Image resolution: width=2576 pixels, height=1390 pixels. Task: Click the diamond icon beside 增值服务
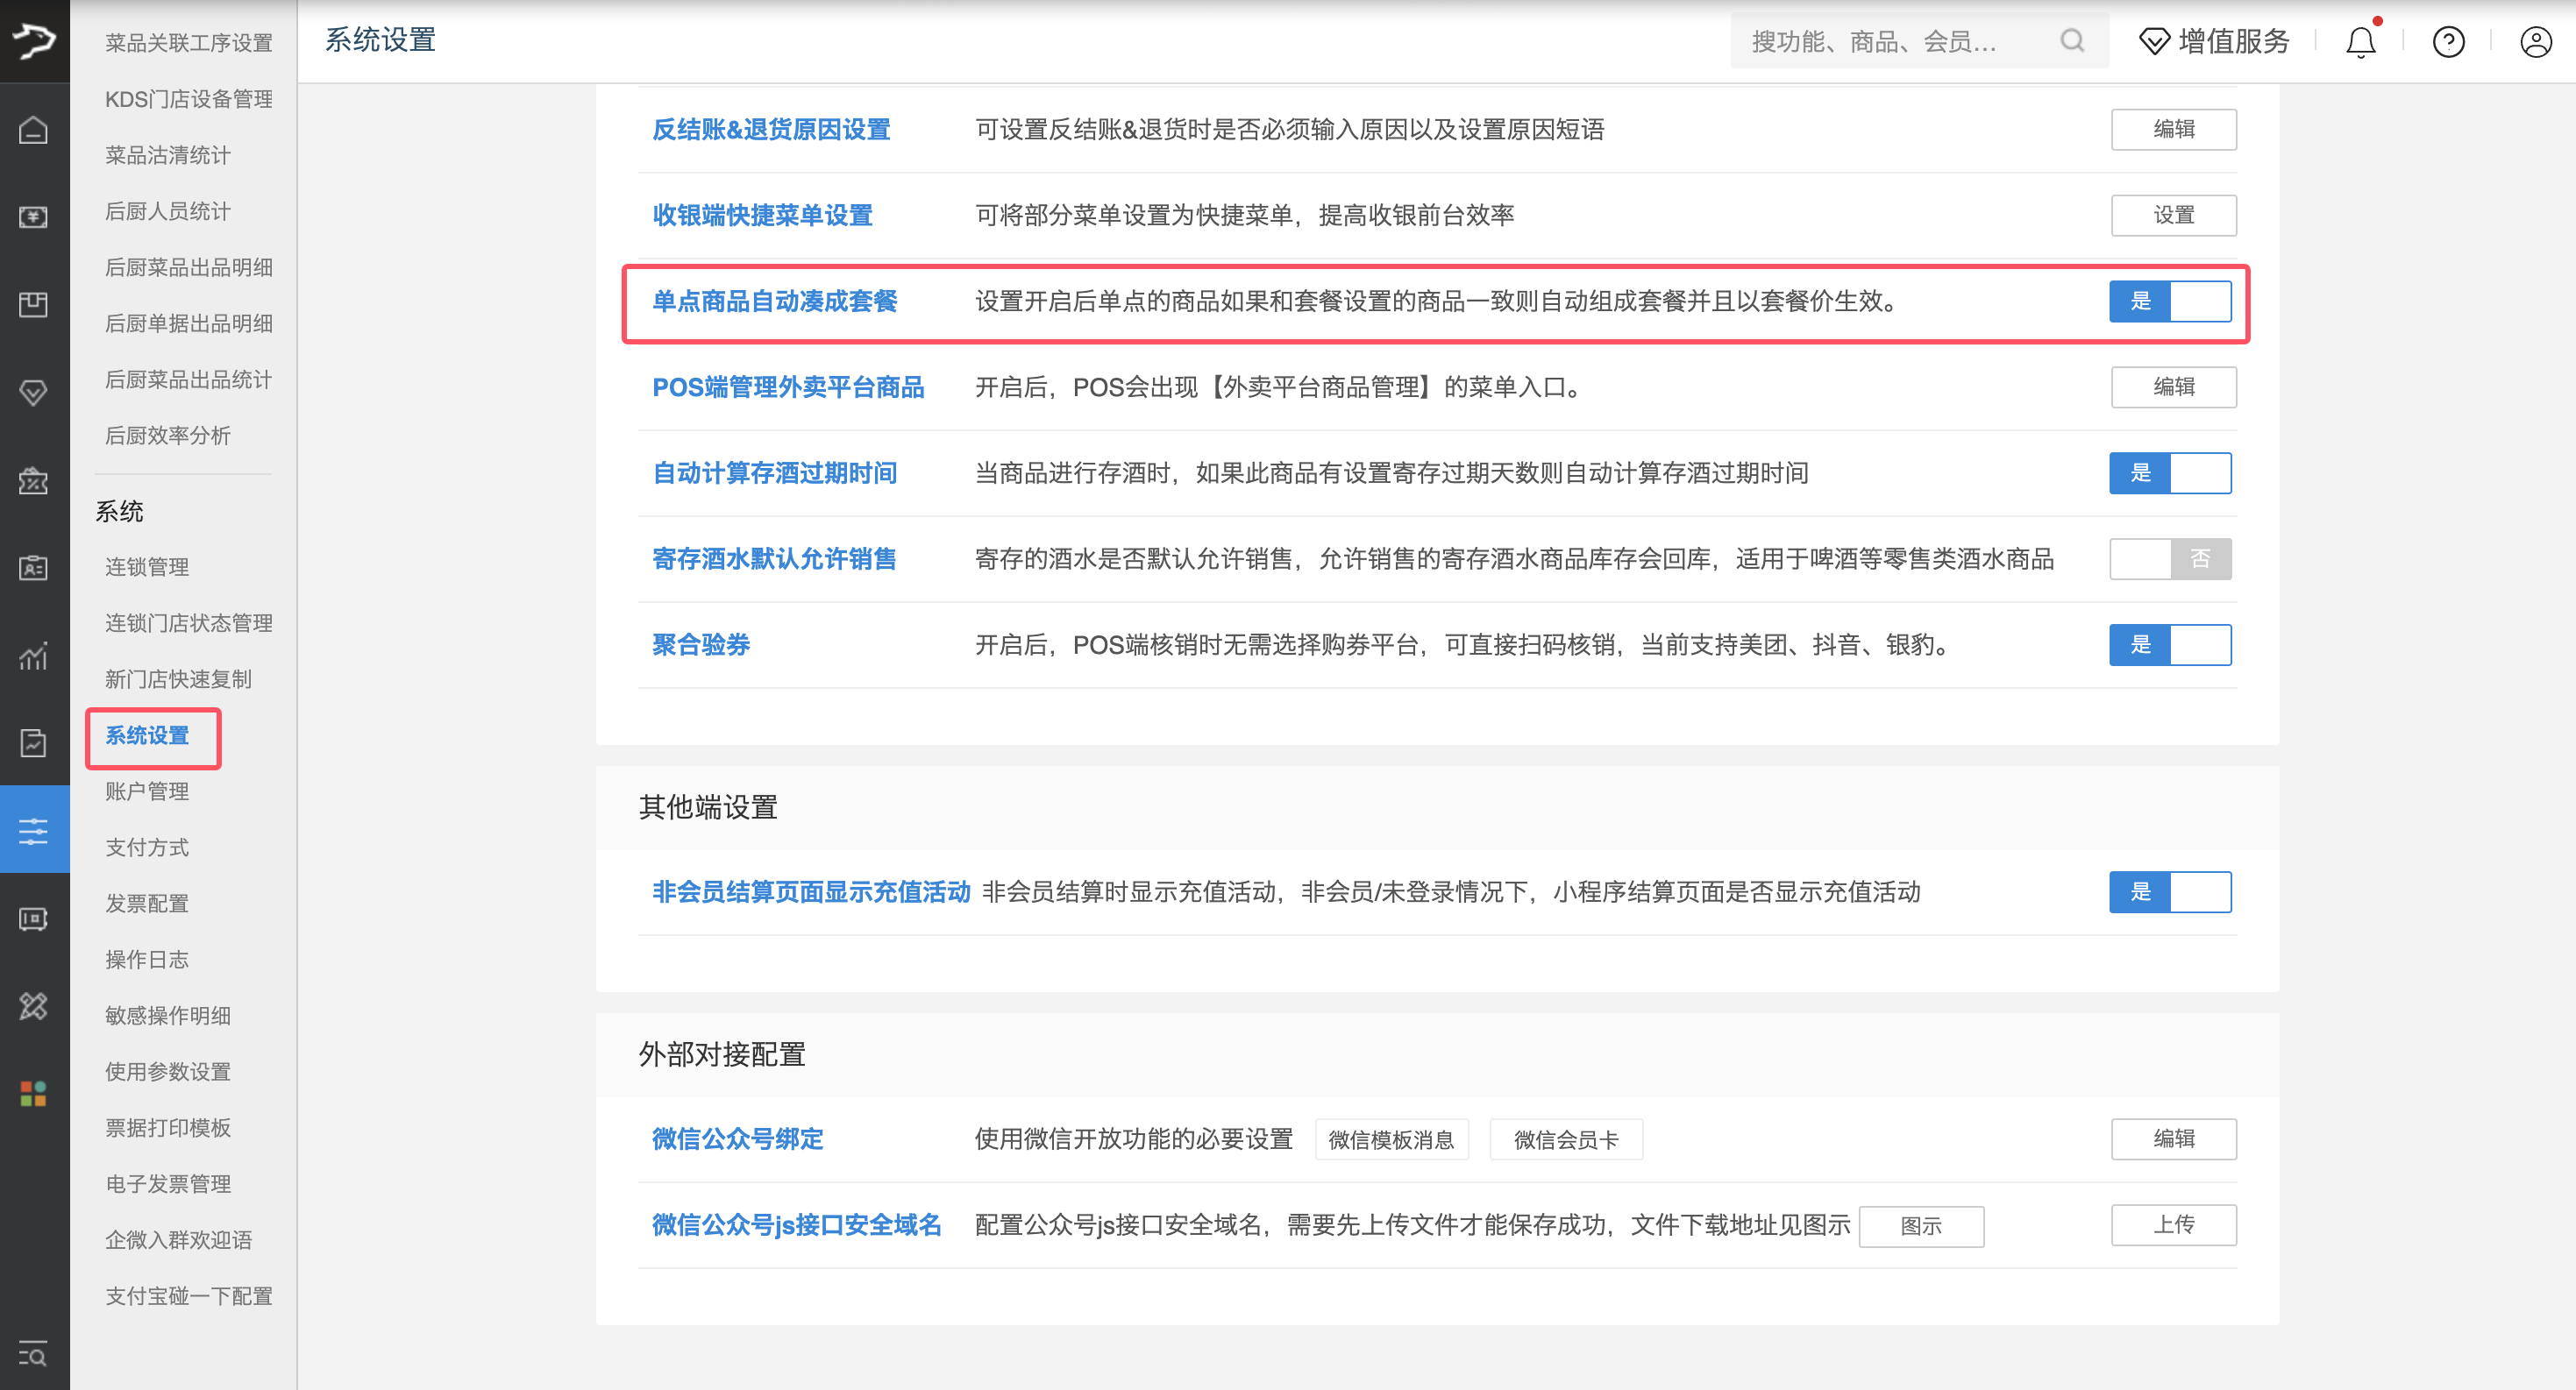tap(2154, 42)
